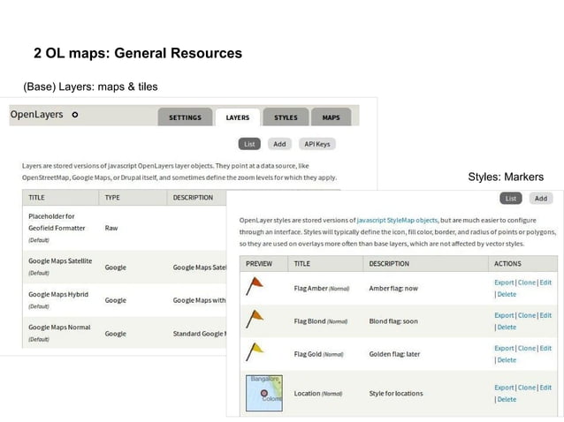Click the OpenLayers page title
Image resolution: width=564 pixels, height=422 pixels.
coord(36,115)
